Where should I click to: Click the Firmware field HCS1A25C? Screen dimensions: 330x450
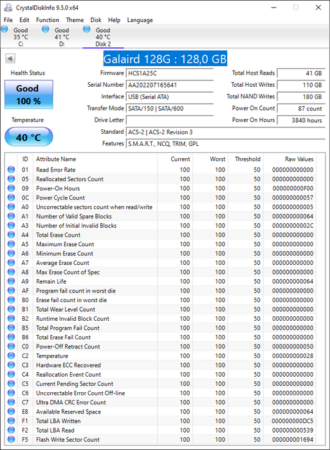pyautogui.click(x=170, y=73)
